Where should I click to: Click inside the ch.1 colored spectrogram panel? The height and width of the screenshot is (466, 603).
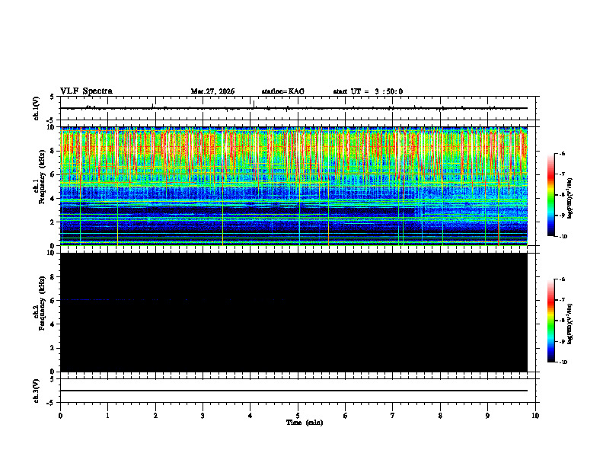[294, 186]
